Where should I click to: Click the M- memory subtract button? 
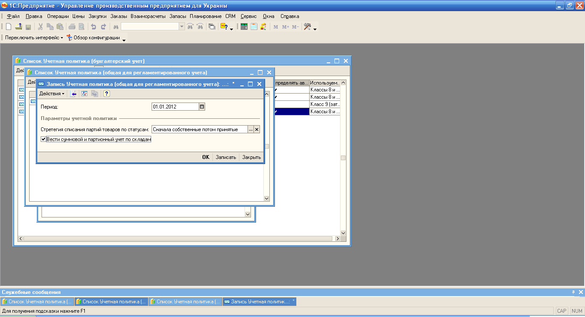295,26
